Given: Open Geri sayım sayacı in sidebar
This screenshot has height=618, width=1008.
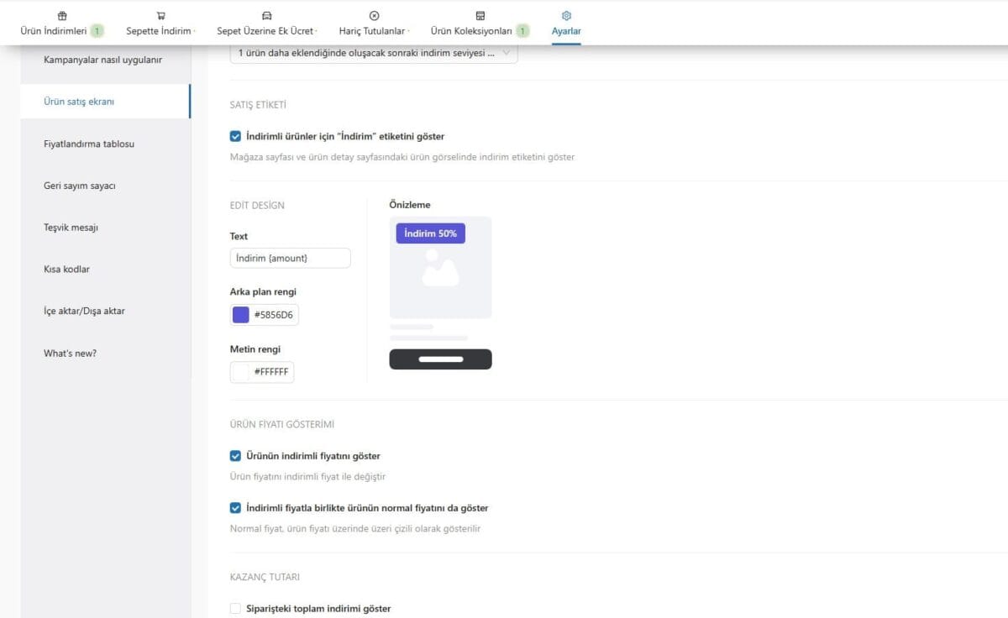Looking at the screenshot, I should [x=80, y=186].
